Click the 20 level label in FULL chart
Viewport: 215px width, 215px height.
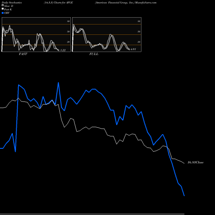139,42
